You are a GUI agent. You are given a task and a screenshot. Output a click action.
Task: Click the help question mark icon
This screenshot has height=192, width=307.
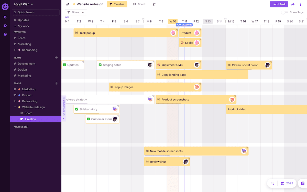tap(5, 34)
